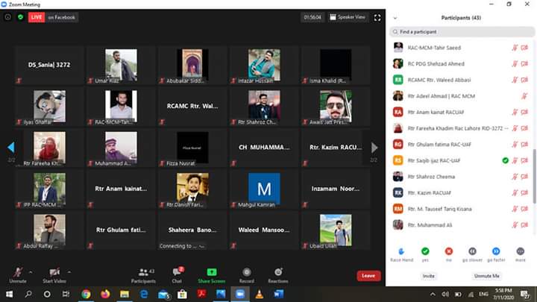Enter full screen mode icon
This screenshot has height=302, width=537.
(377, 17)
